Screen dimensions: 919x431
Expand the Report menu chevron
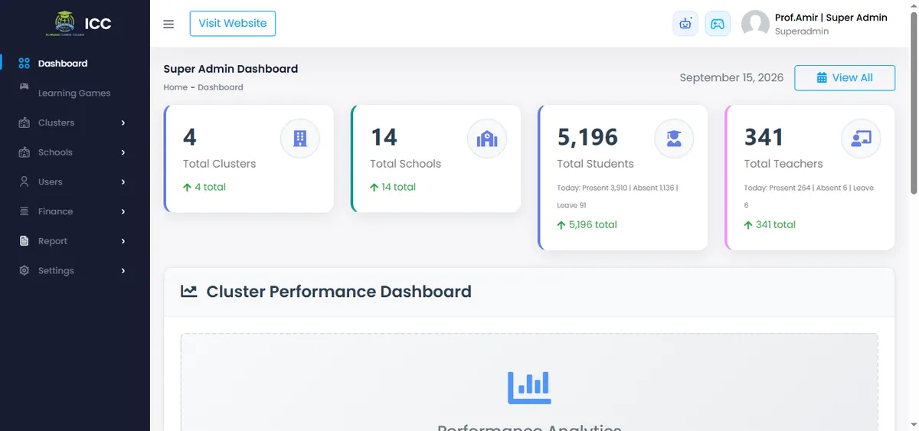[123, 241]
